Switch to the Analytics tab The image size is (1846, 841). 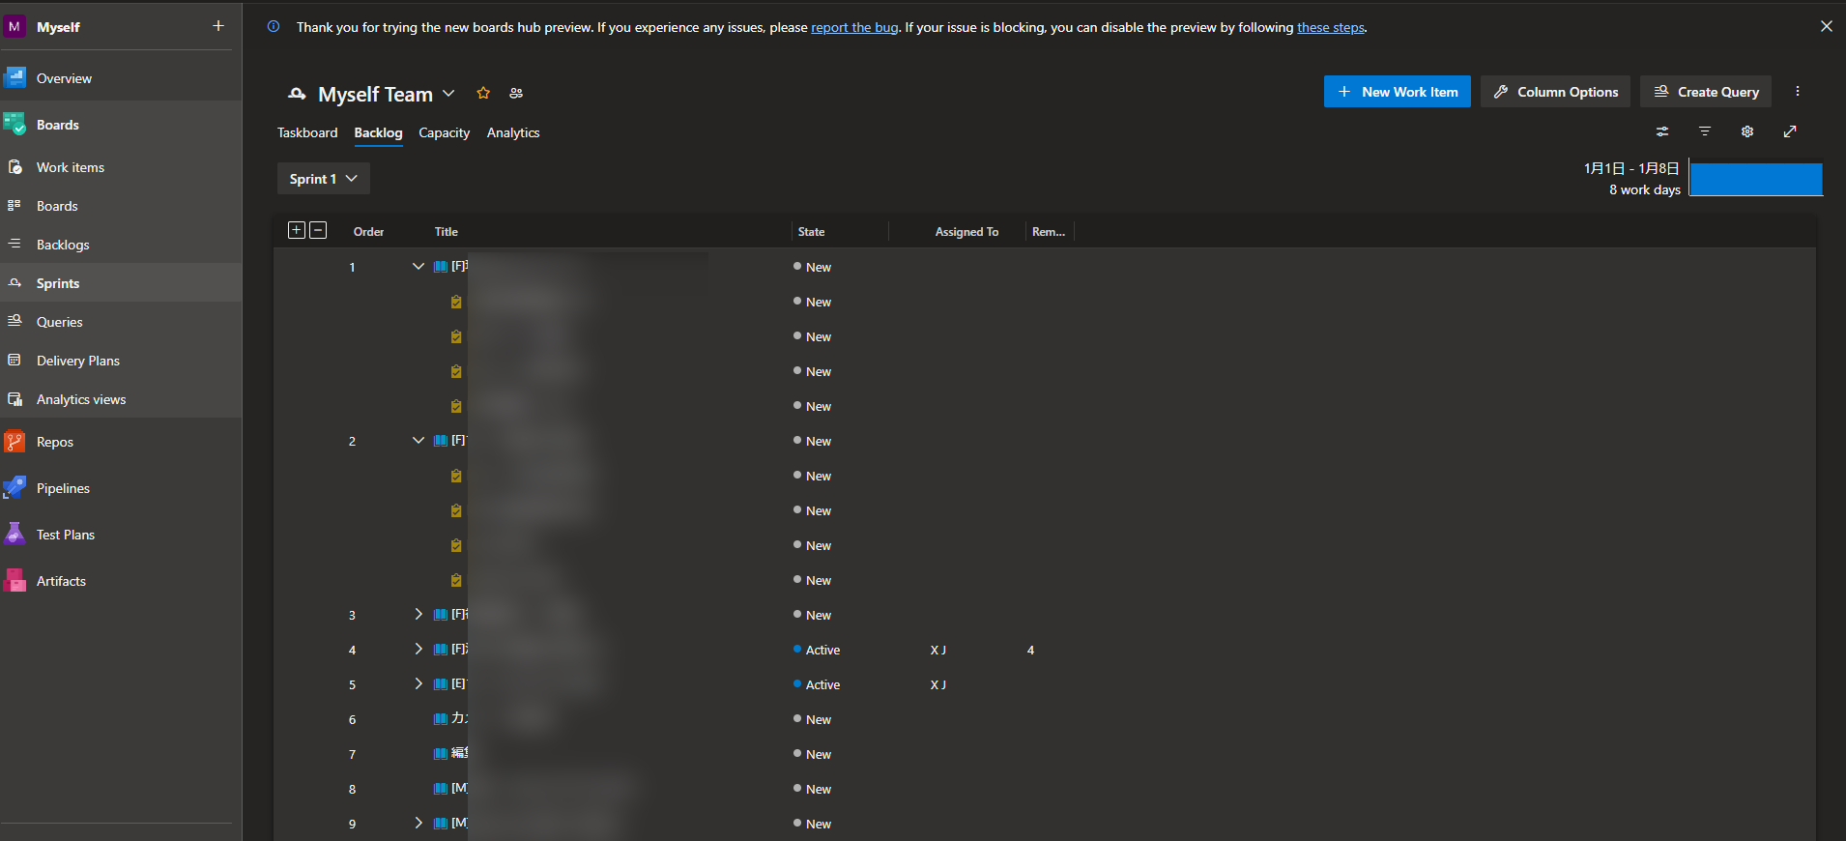[513, 132]
